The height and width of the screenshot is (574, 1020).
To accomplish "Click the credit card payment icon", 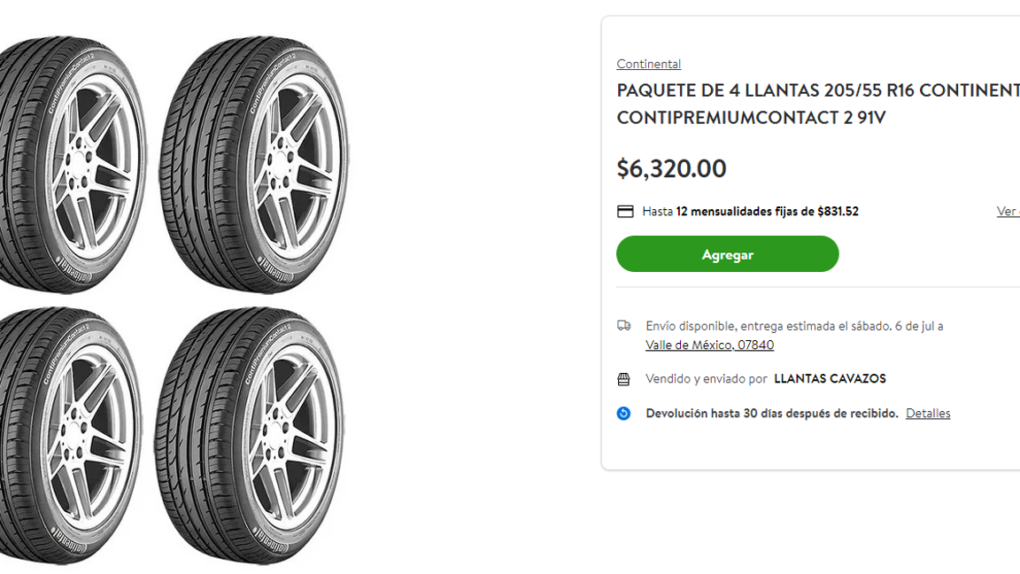I will [625, 211].
